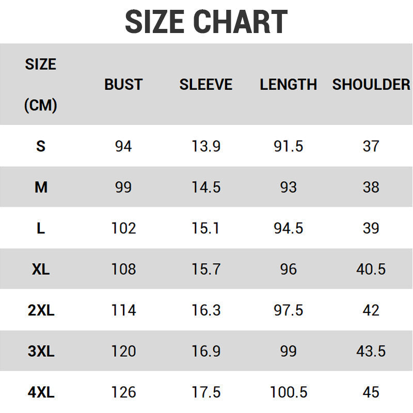This screenshot has width=413, height=413.
Task: Click the 94.5 length value for L
Action: [288, 228]
